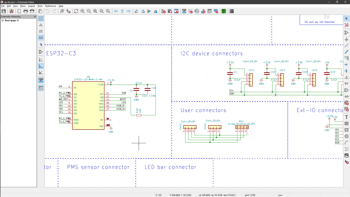Toggle the hierarchy navigator panel

pyautogui.click(x=41, y=88)
